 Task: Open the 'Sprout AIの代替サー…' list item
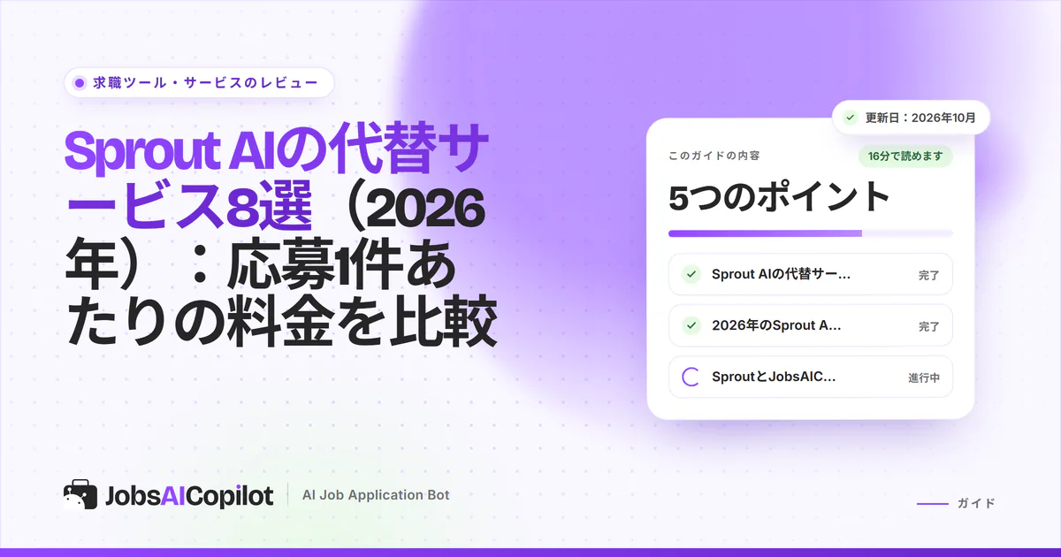click(811, 274)
